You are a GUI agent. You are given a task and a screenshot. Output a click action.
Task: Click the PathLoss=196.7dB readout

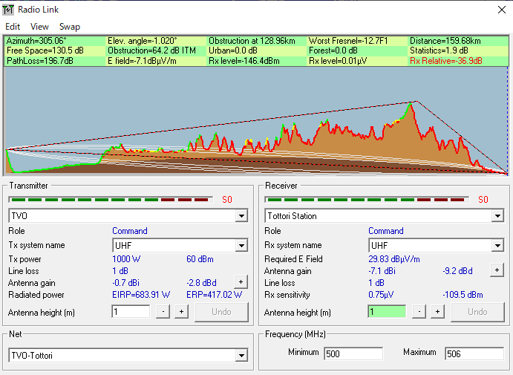(40, 61)
